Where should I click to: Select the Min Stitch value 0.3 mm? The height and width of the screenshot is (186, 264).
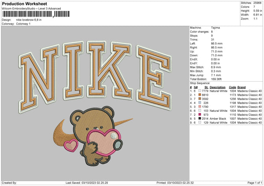pos(216,71)
